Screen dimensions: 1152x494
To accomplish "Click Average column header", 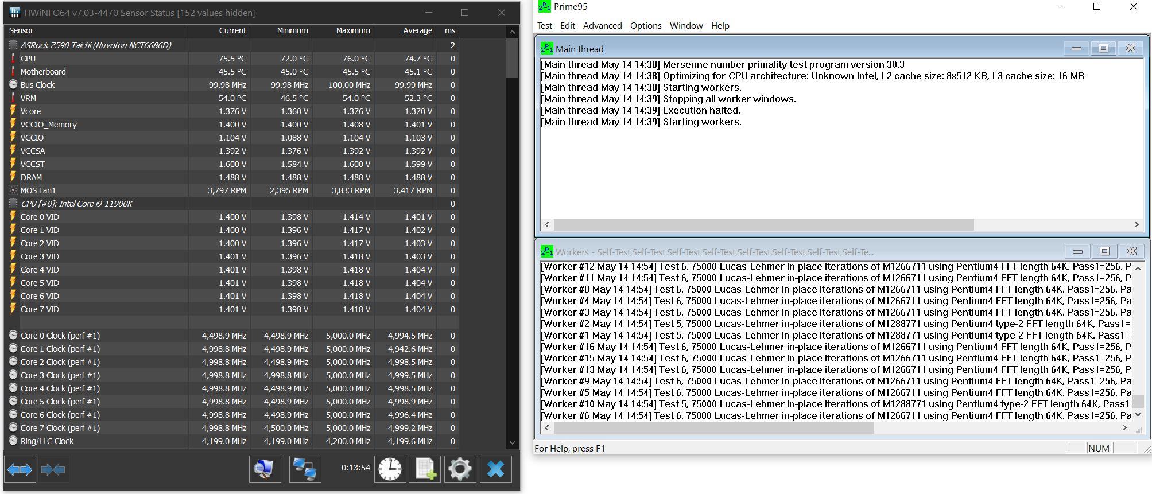I will tap(405, 31).
